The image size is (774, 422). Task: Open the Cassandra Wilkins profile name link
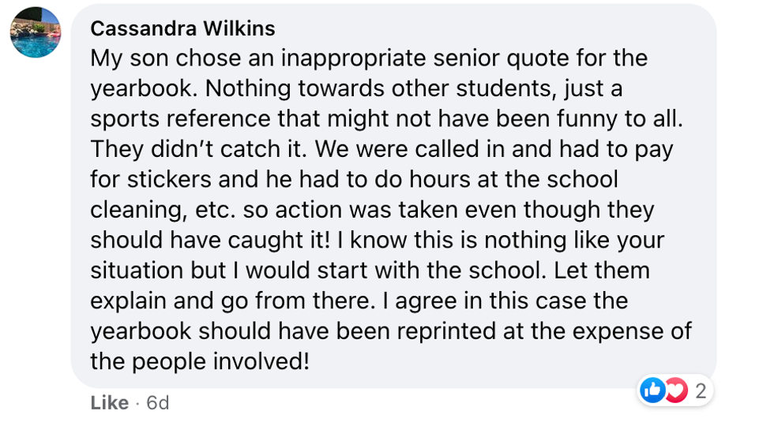182,29
